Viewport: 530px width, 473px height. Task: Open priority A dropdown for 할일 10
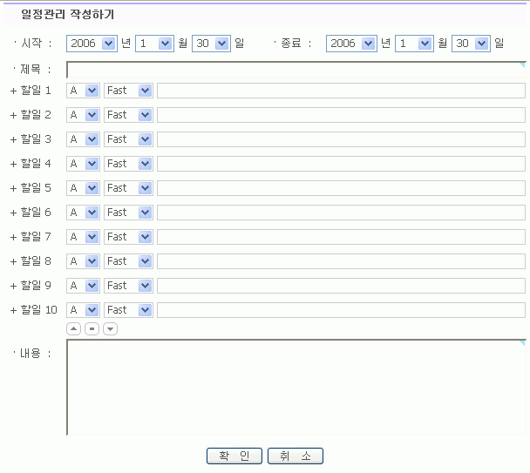(83, 310)
